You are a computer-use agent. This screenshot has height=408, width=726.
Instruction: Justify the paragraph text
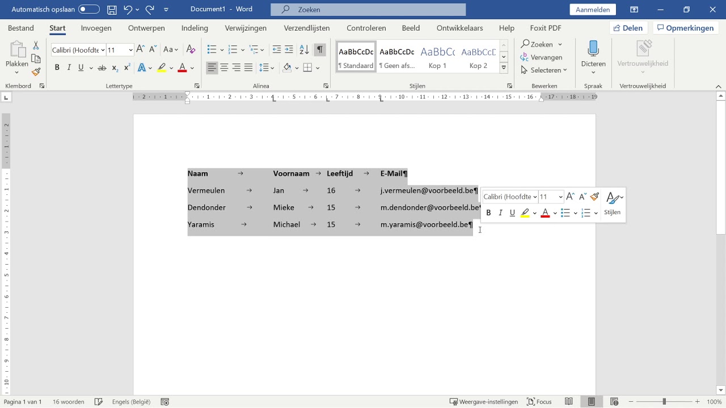pos(248,68)
